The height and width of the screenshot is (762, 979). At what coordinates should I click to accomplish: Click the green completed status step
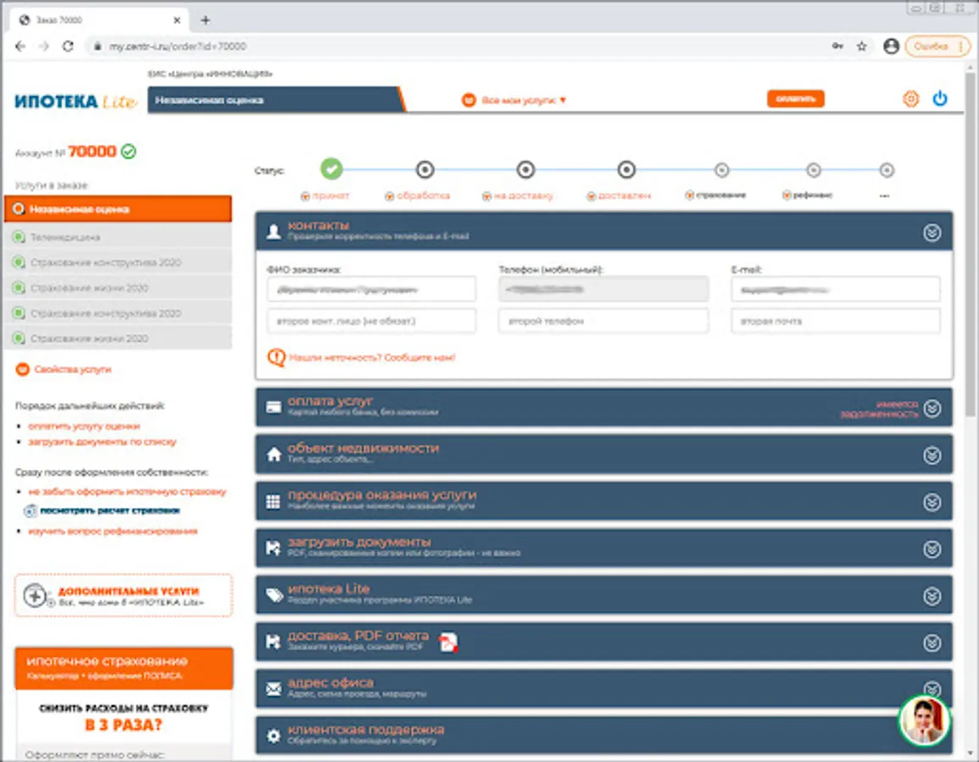tap(331, 168)
